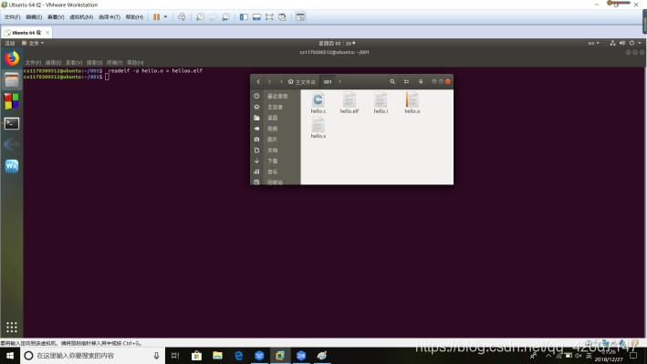Open the en input language dropdown
This screenshot has height=364, width=647.
pyautogui.click(x=594, y=43)
